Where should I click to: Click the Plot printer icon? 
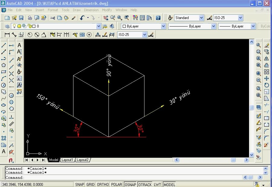(30, 18)
